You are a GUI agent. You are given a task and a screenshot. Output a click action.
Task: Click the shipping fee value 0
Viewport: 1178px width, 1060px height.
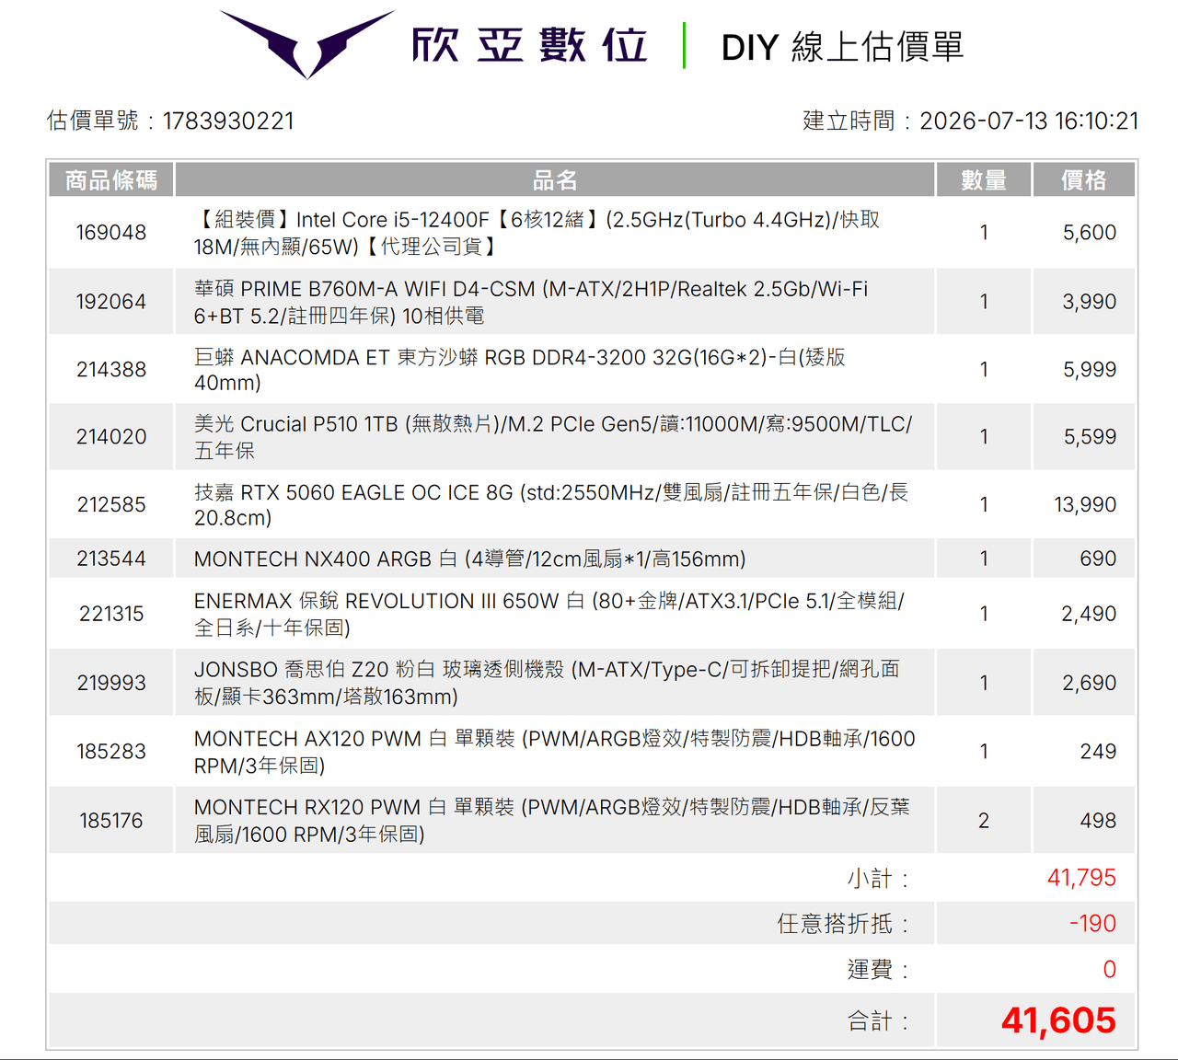pos(1110,969)
